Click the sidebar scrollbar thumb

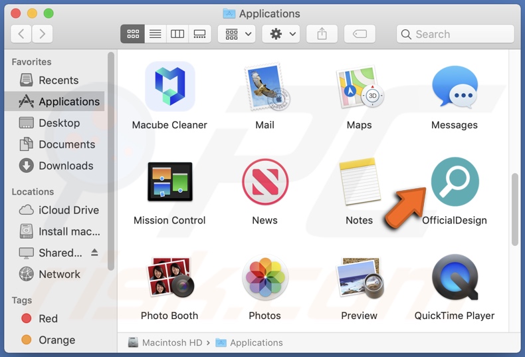point(111,161)
